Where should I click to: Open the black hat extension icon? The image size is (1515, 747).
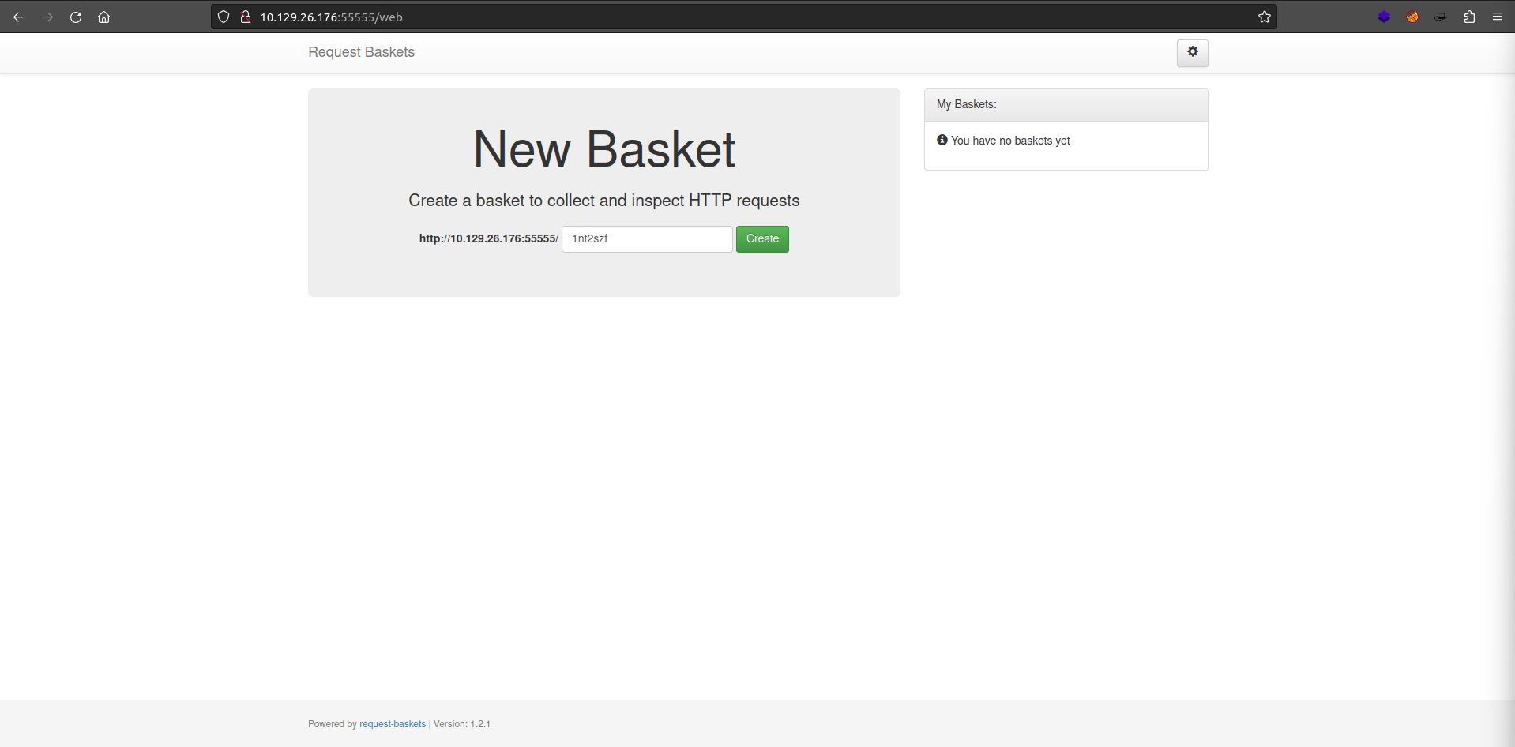(1441, 17)
